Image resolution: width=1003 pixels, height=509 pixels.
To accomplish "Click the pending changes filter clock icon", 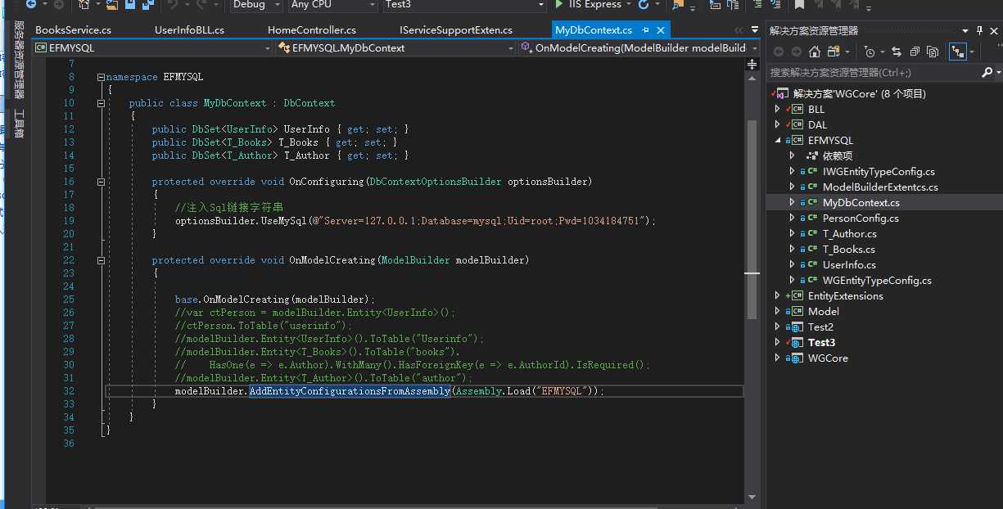I will pos(870,52).
